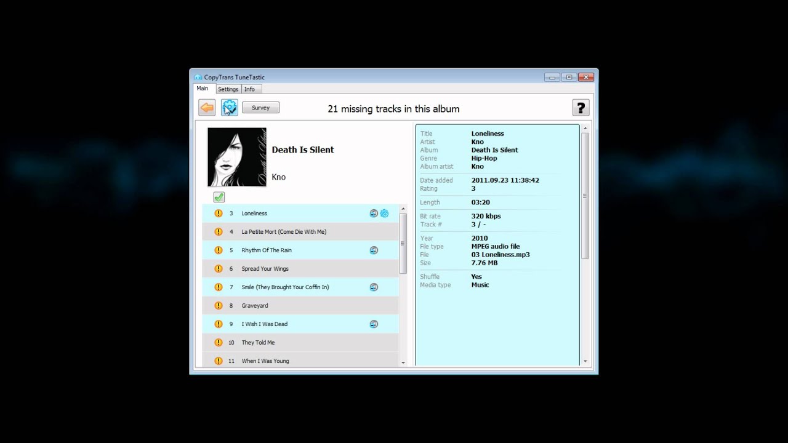The image size is (788, 443).
Task: Click the warning icon beside I Wish I Was Dead
Action: tap(219, 324)
